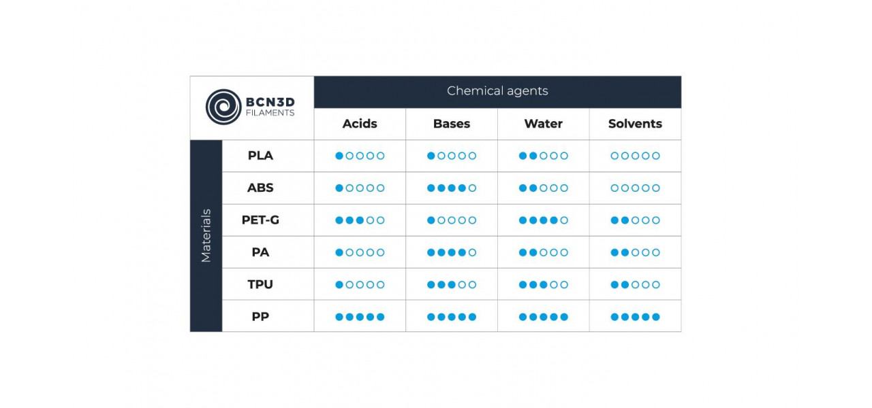Screen dimensions: 872x408
Task: Select the Chemical agents header
Action: coord(497,91)
